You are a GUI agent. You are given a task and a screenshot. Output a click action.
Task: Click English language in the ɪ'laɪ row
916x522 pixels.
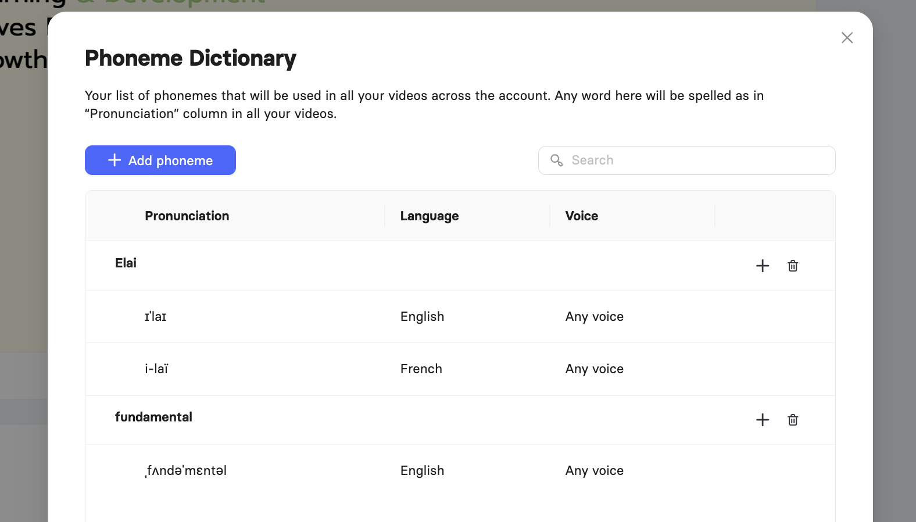(x=423, y=317)
